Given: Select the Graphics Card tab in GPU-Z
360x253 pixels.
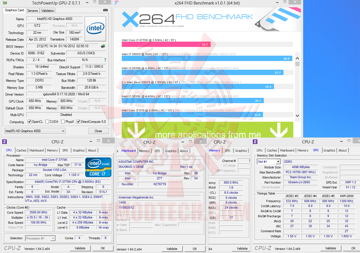Looking at the screenshot, I should click(x=14, y=10).
